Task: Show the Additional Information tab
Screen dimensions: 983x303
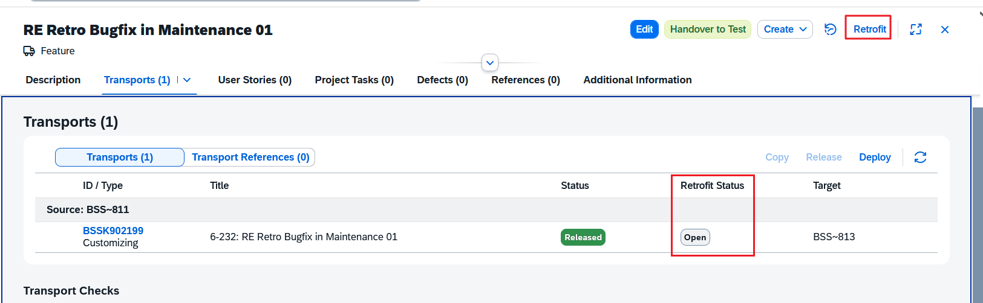Action: pyautogui.click(x=637, y=80)
